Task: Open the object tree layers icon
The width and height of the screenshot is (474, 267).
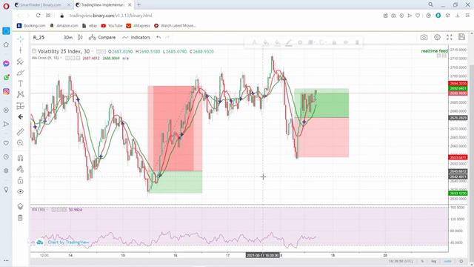Action: (x=20, y=206)
